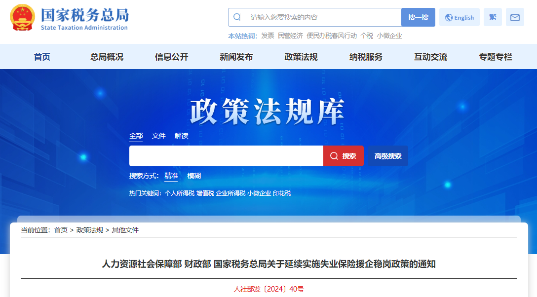Switch to the 解读 tab
This screenshot has height=297, width=537.
181,136
